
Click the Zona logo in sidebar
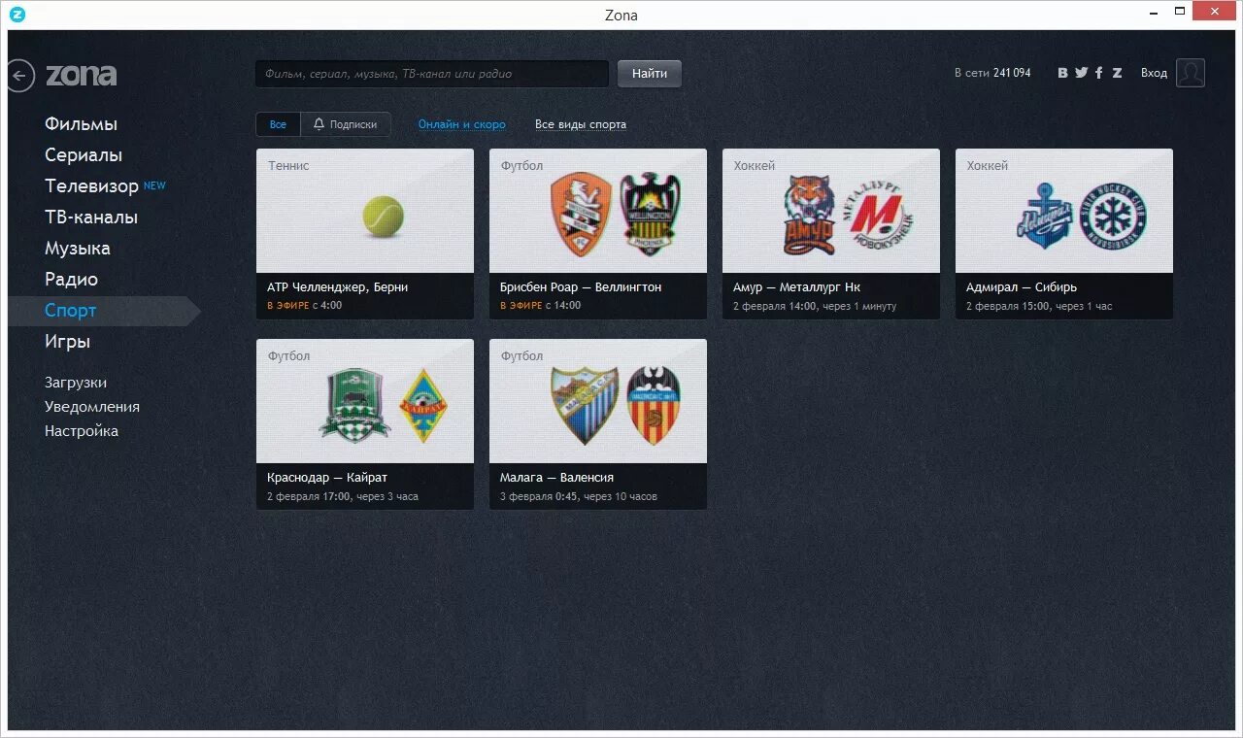tap(82, 76)
